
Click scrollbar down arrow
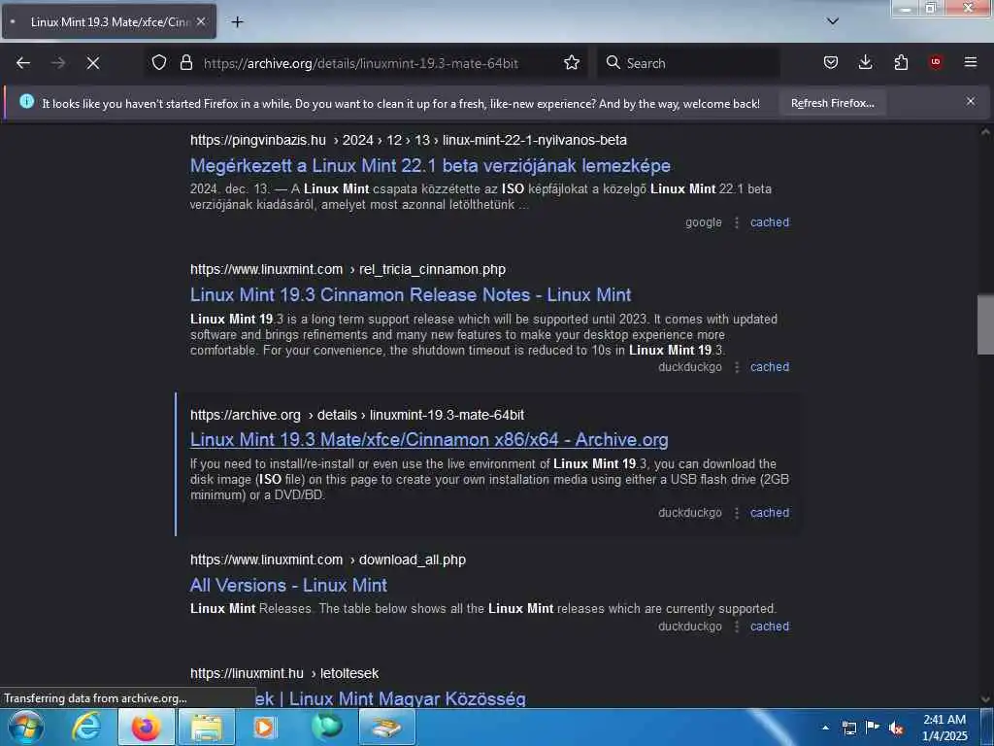(985, 699)
